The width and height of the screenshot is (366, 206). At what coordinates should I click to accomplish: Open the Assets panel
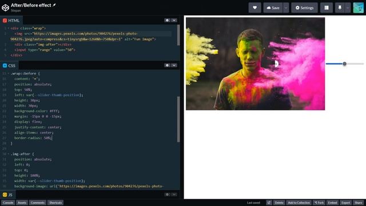pyautogui.click(x=22, y=203)
